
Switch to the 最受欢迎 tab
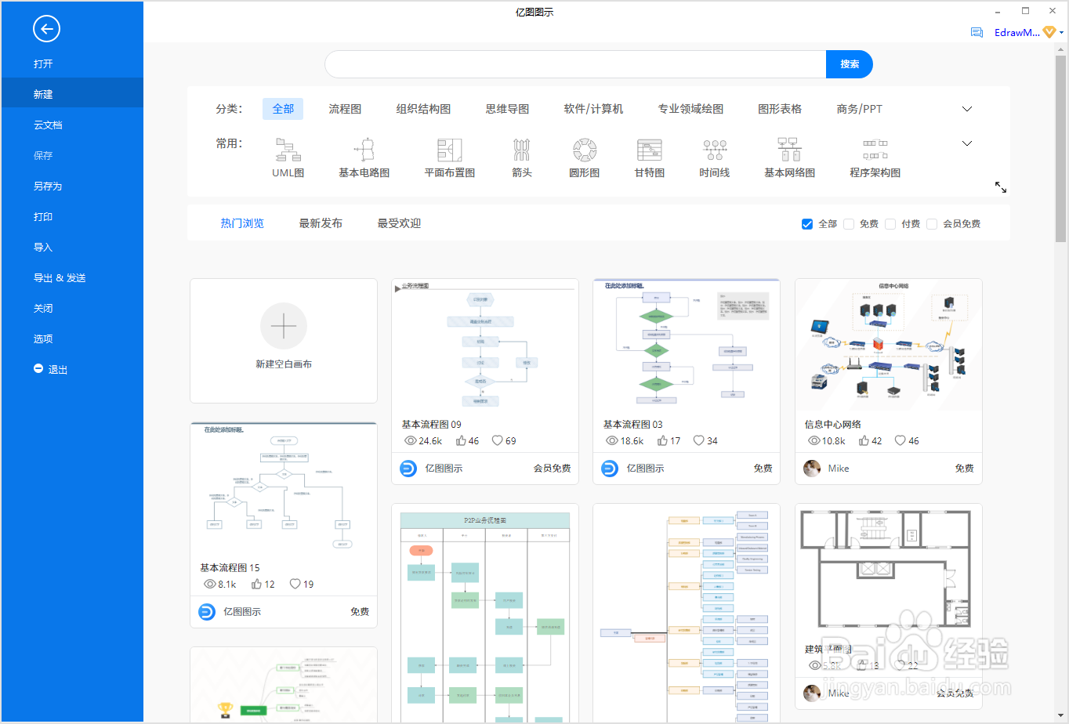coord(399,223)
